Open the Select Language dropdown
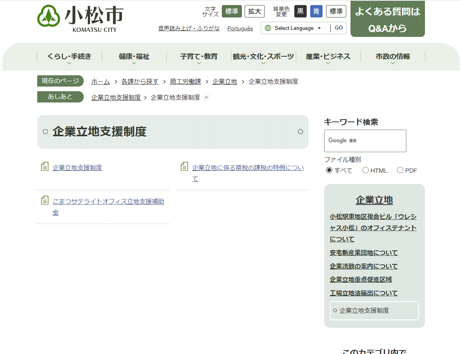The image size is (461, 354). (x=297, y=28)
